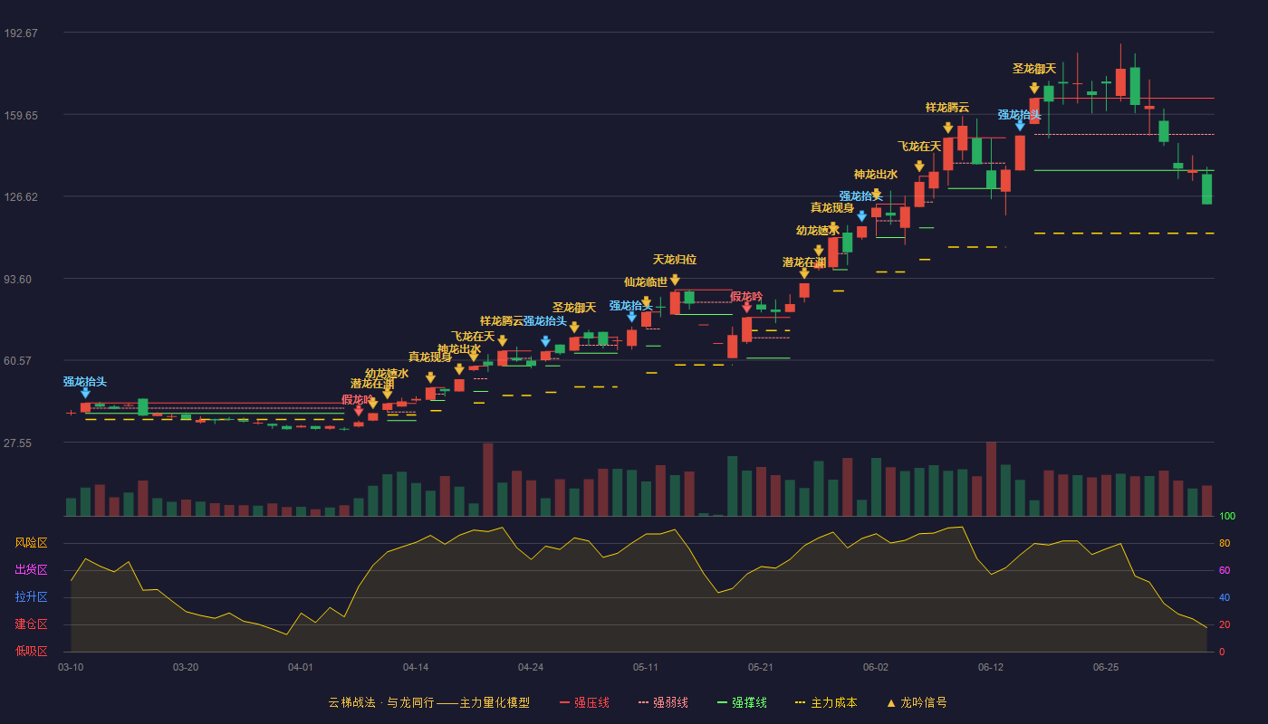Click the 159.65 price axis label
Image resolution: width=1268 pixels, height=724 pixels.
pyautogui.click(x=21, y=116)
